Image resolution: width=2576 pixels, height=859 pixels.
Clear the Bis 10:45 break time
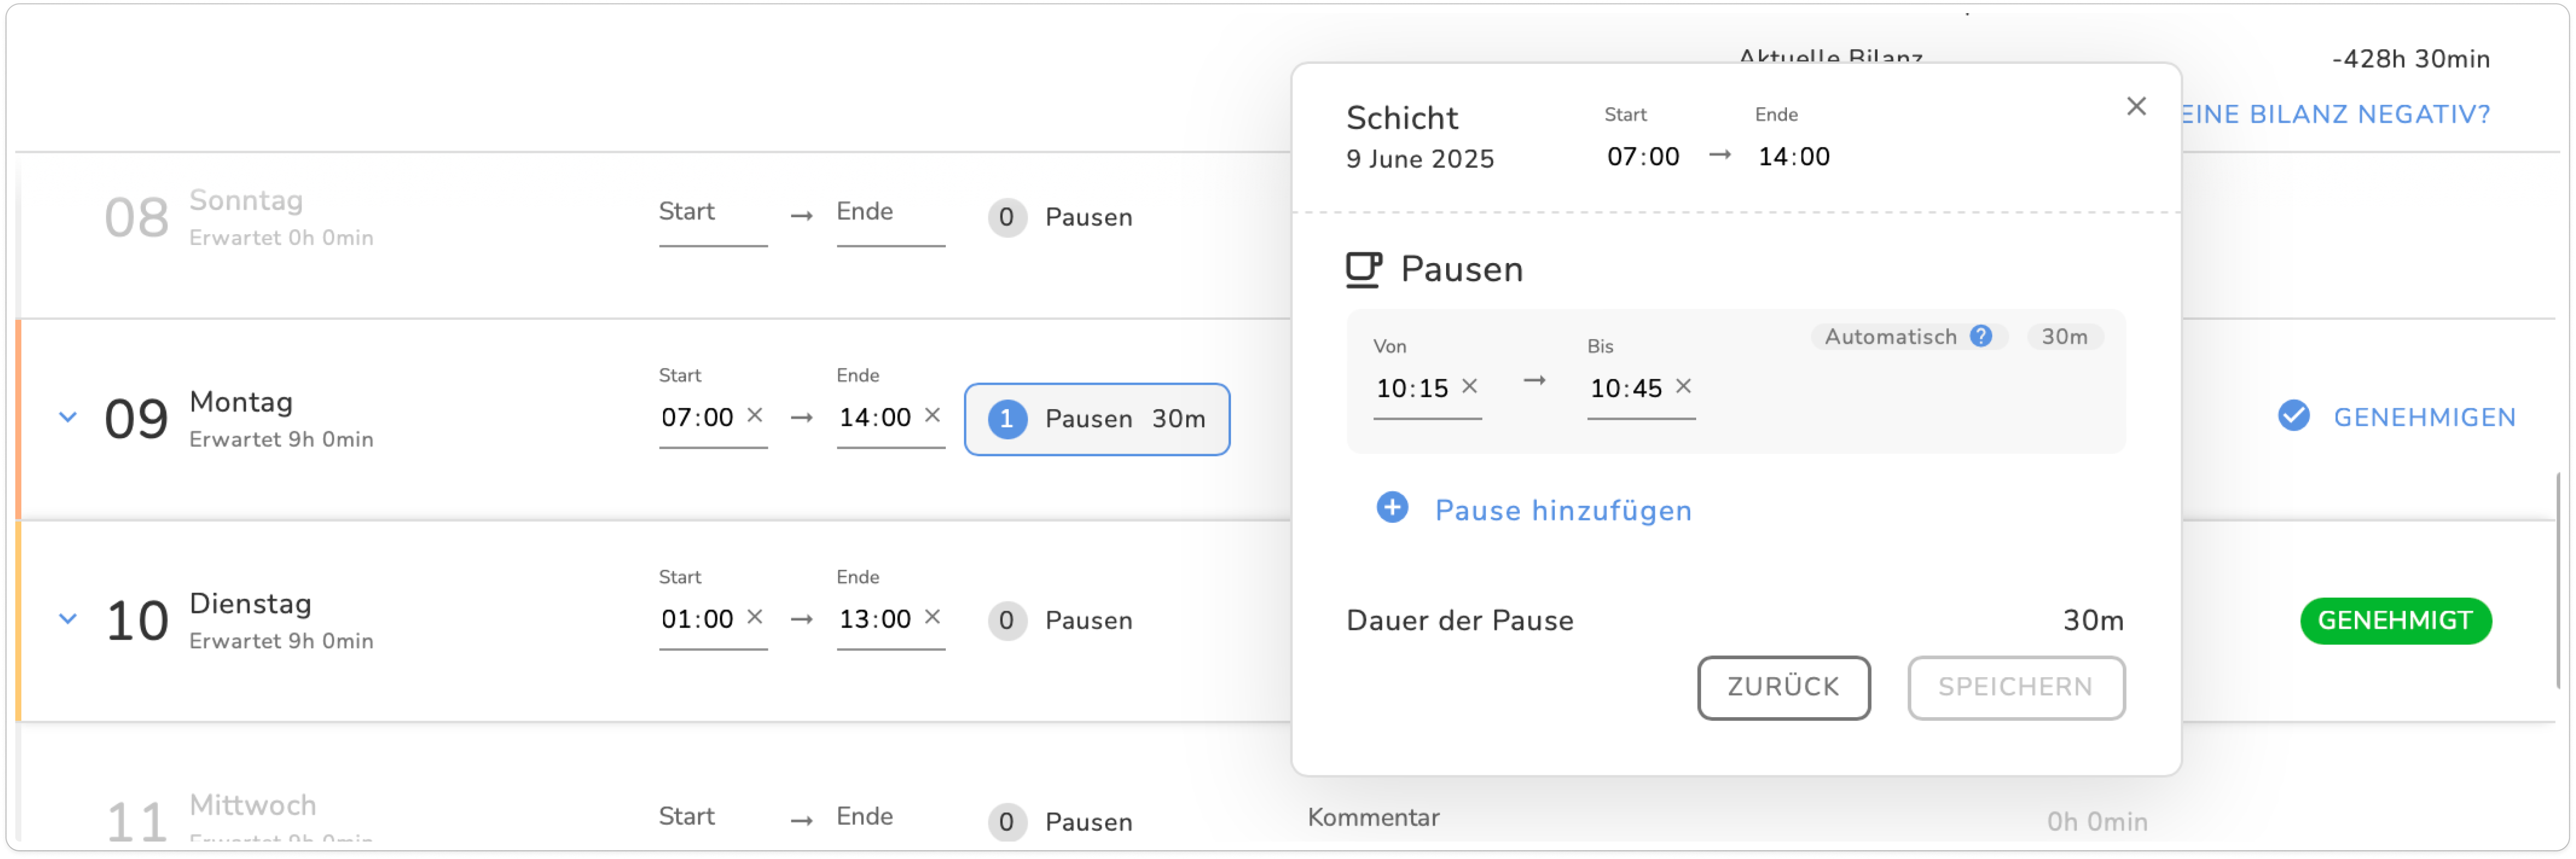point(1683,385)
